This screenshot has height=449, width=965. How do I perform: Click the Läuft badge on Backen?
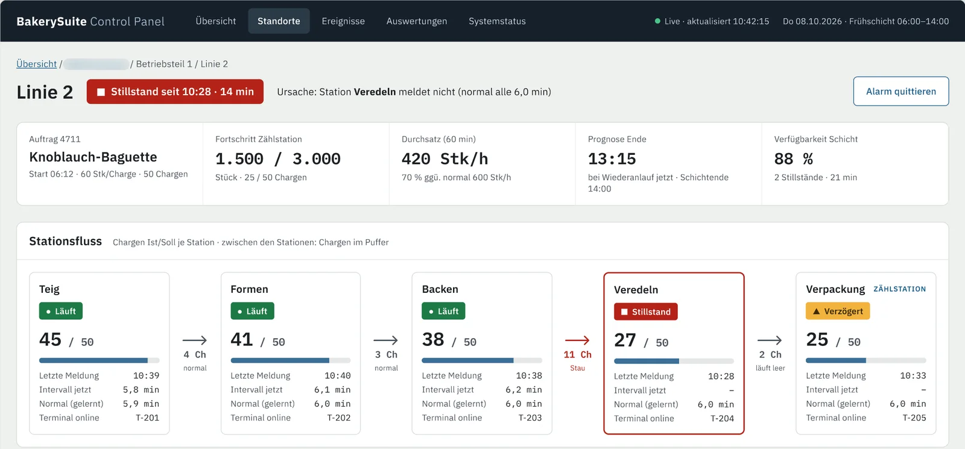tap(443, 311)
